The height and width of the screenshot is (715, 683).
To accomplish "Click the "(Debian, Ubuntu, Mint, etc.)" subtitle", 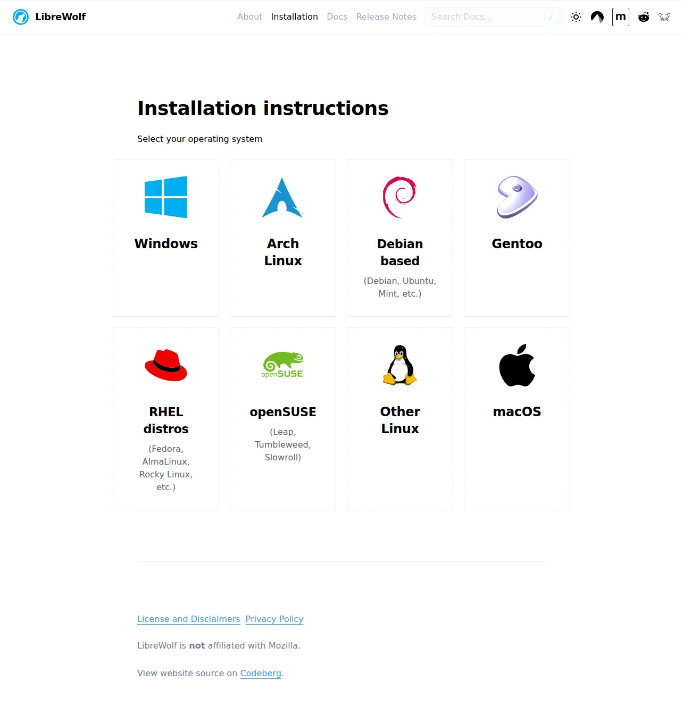I will click(400, 288).
